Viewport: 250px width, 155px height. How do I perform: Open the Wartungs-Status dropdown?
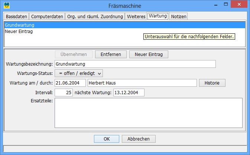(79, 73)
